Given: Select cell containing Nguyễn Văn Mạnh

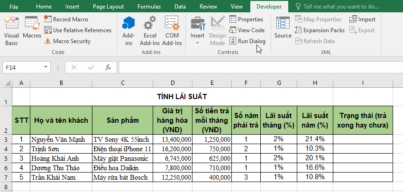Looking at the screenshot, I should [61, 139].
